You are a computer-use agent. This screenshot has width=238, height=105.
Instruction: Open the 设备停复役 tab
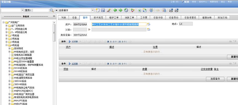[190, 18]
